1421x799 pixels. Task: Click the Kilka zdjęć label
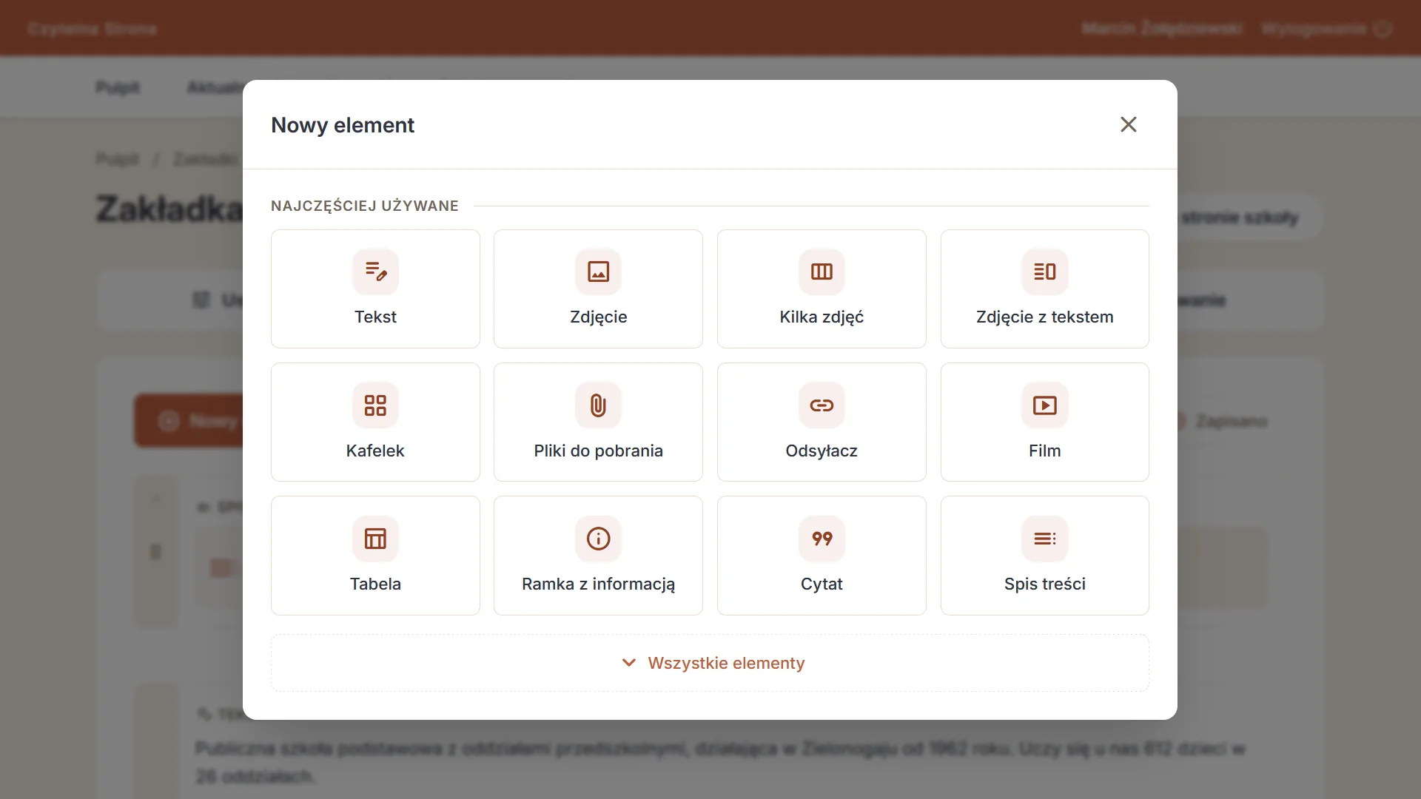click(822, 317)
